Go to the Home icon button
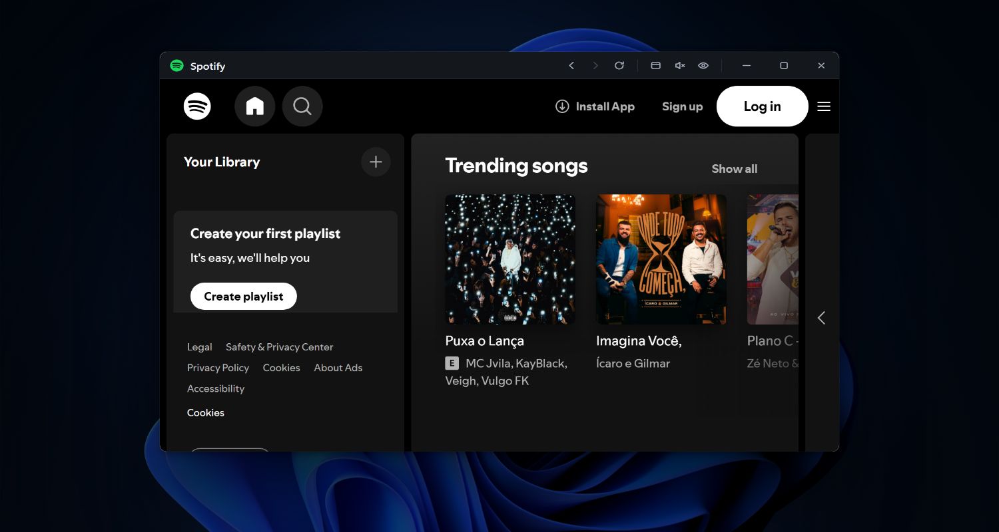The image size is (999, 532). (255, 106)
